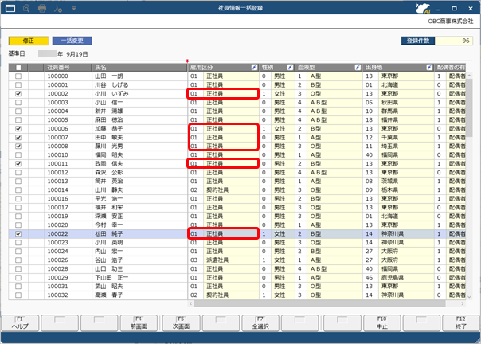This screenshot has height=344, width=481.
Task: Click the 社員番号 column header
Action: click(x=68, y=68)
